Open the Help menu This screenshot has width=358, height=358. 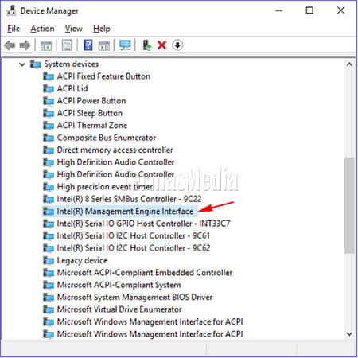coord(102,29)
